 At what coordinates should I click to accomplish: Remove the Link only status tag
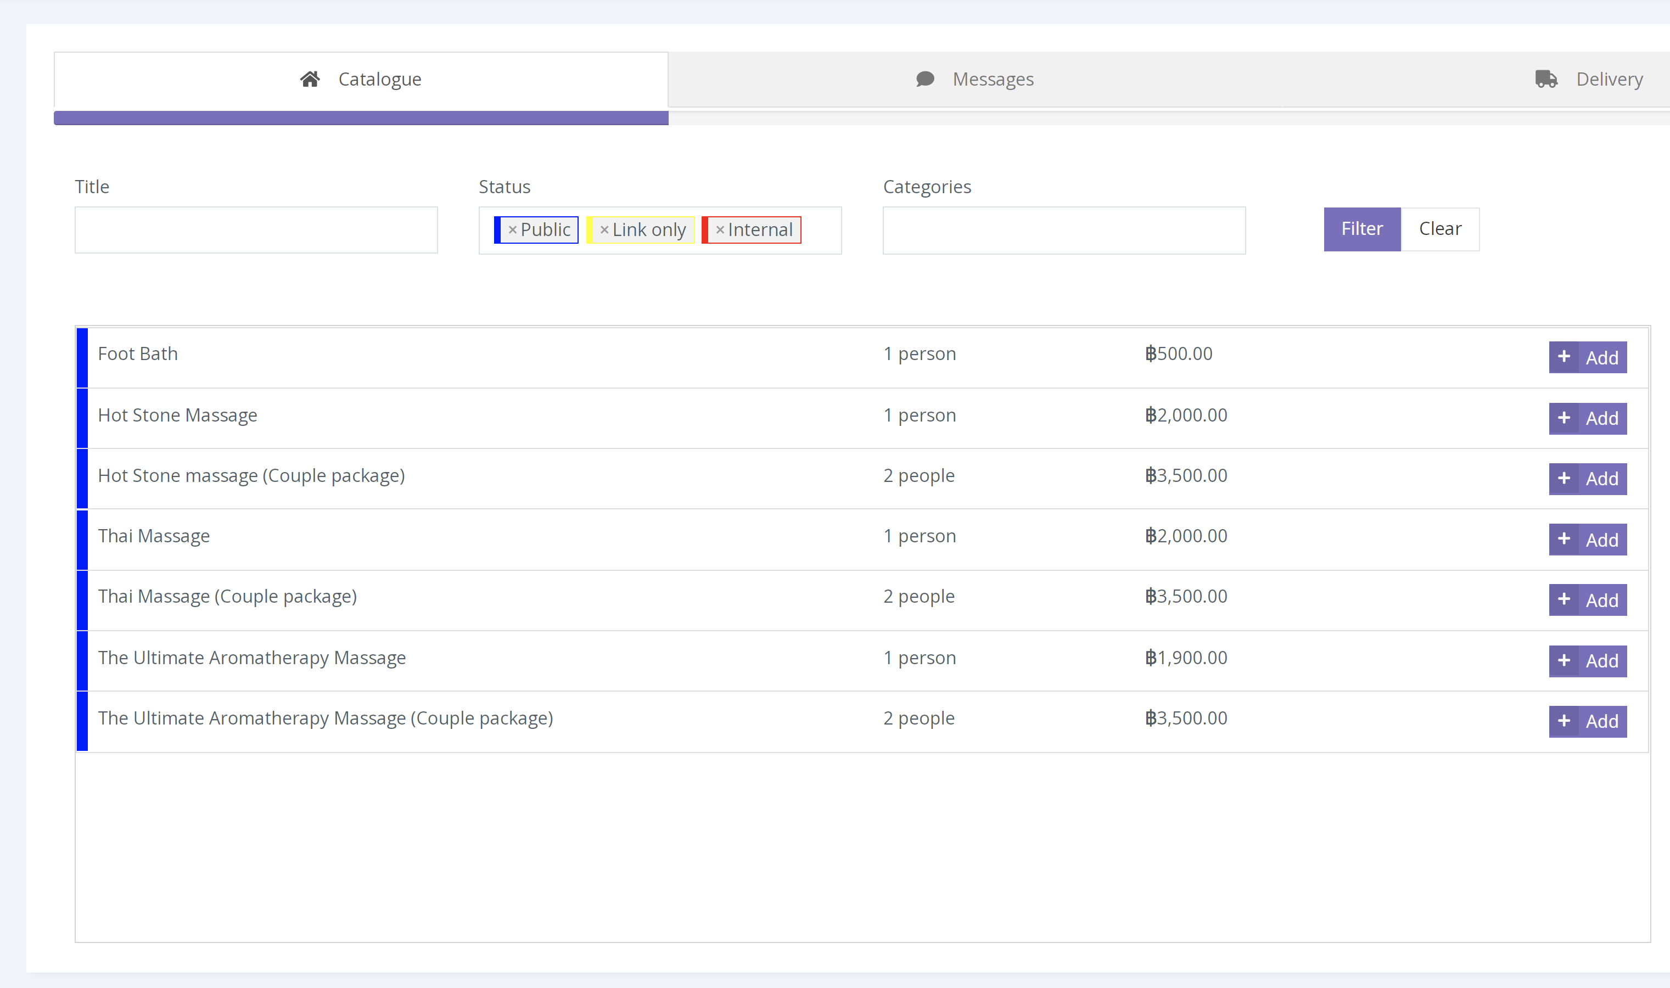click(x=604, y=231)
